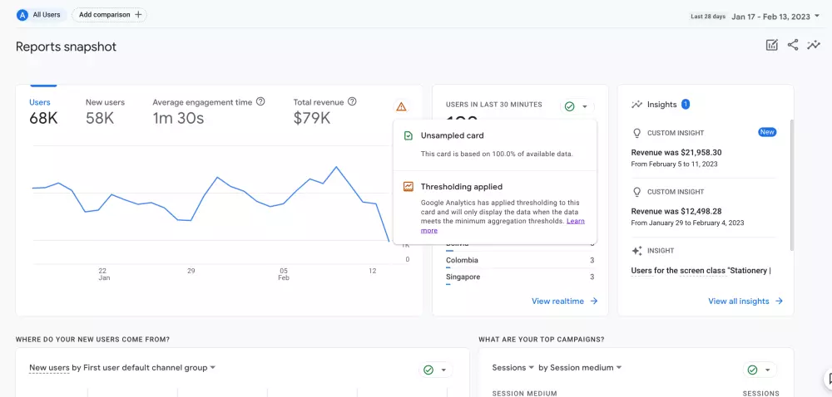Screen dimensions: 832x397
Task: Open the View realtime link
Action: click(564, 301)
